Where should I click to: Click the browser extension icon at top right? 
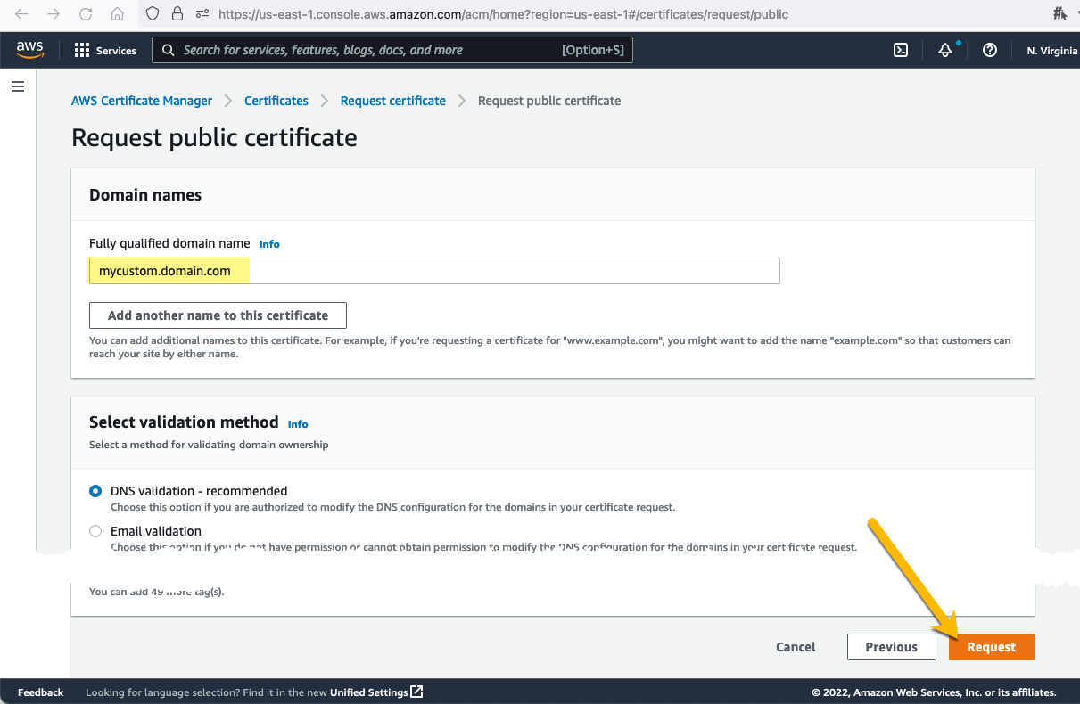(1060, 14)
